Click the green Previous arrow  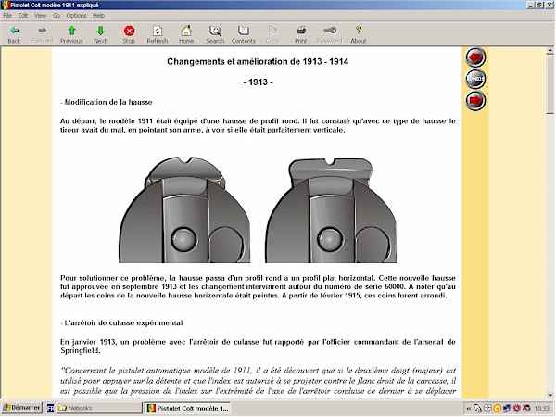pos(71,31)
